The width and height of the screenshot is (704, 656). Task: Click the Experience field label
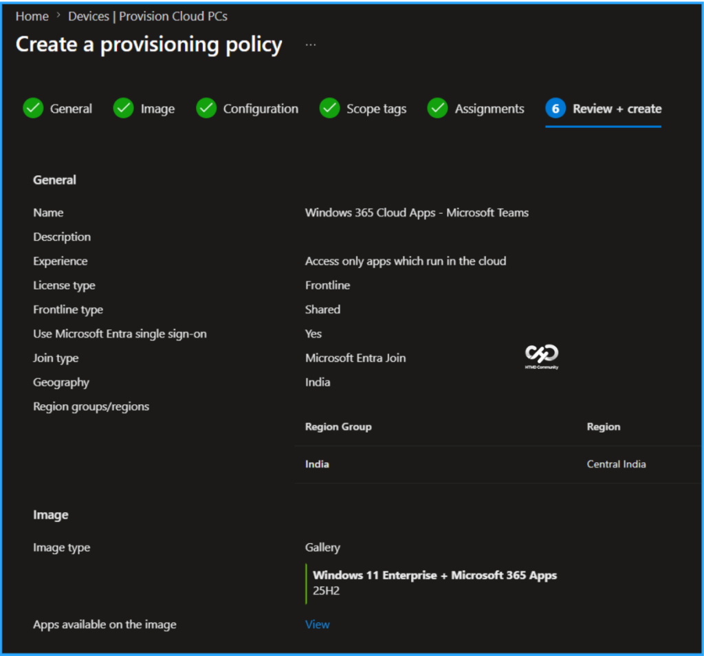(60, 261)
